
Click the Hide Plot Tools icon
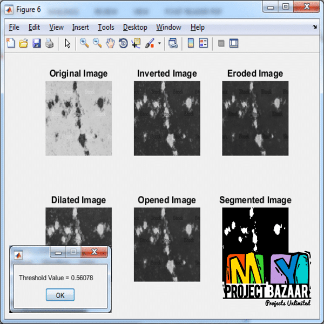221,43
